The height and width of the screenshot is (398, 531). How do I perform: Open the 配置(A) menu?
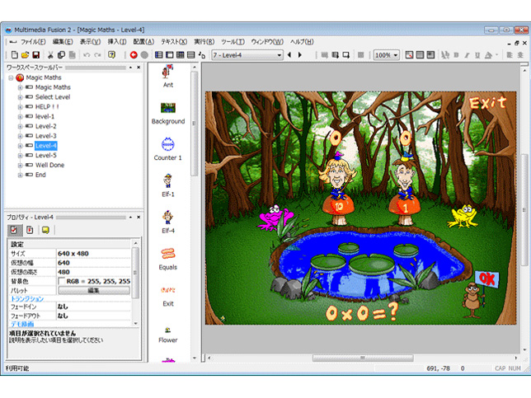pos(143,42)
